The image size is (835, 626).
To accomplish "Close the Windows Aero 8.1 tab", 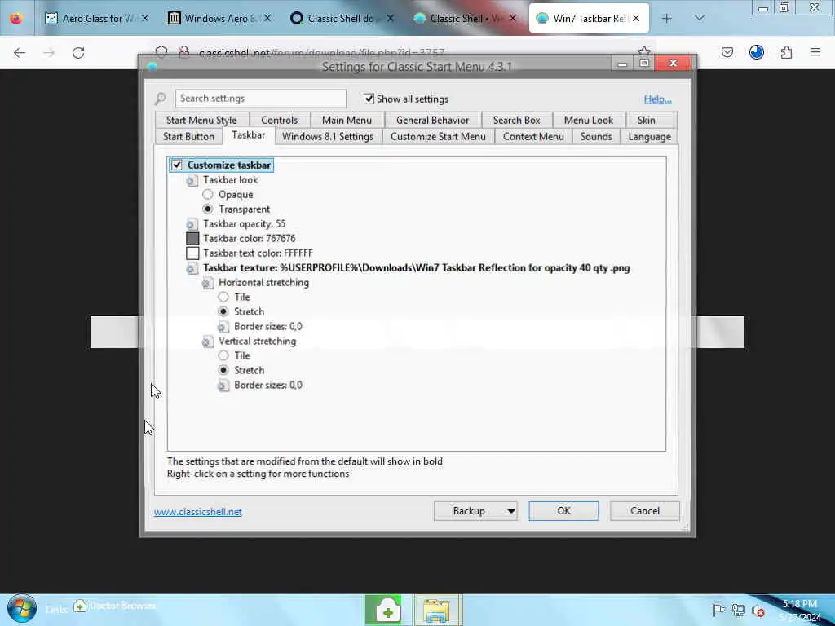I will 267,18.
